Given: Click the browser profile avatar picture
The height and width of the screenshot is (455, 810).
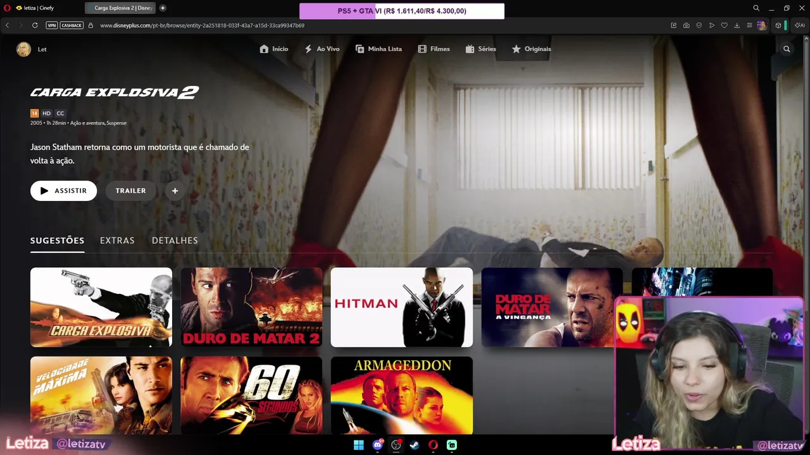Looking at the screenshot, I should tap(762, 25).
